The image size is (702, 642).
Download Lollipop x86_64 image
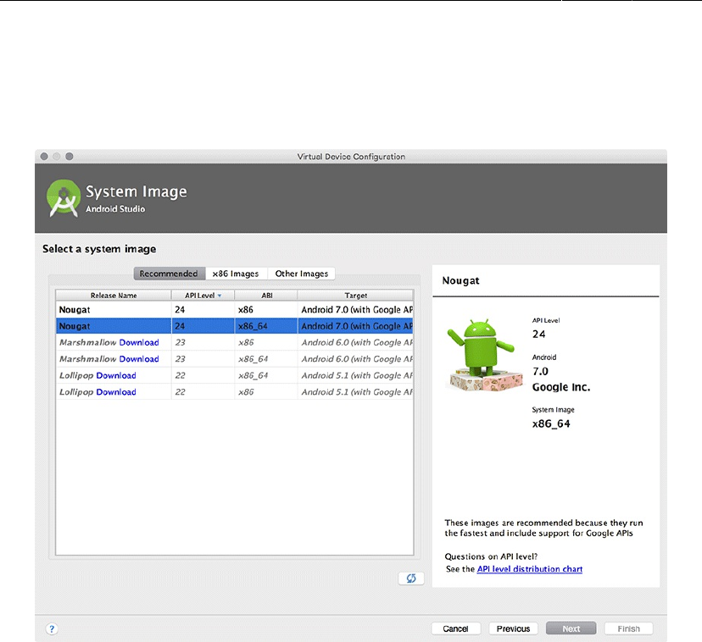tap(116, 375)
